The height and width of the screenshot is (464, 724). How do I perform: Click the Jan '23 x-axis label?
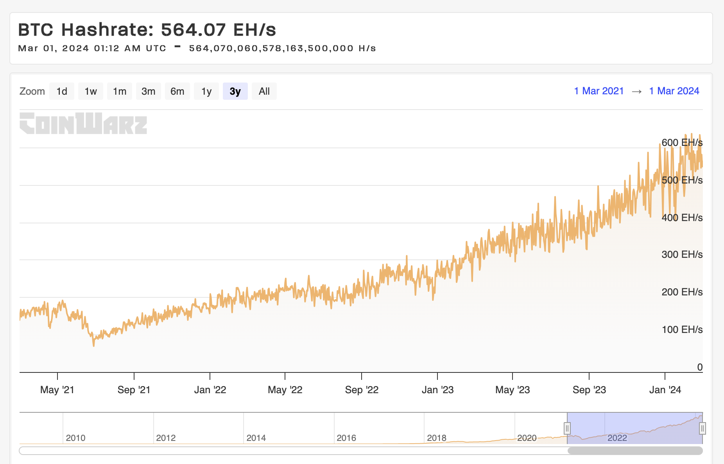point(437,390)
